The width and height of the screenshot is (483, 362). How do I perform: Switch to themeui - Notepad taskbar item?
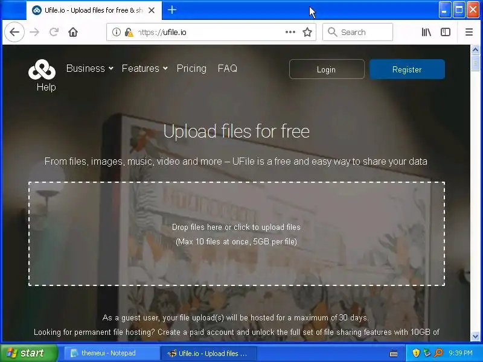click(111, 353)
